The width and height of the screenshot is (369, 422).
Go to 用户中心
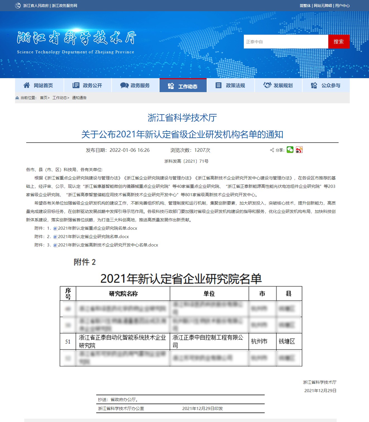(342, 6)
